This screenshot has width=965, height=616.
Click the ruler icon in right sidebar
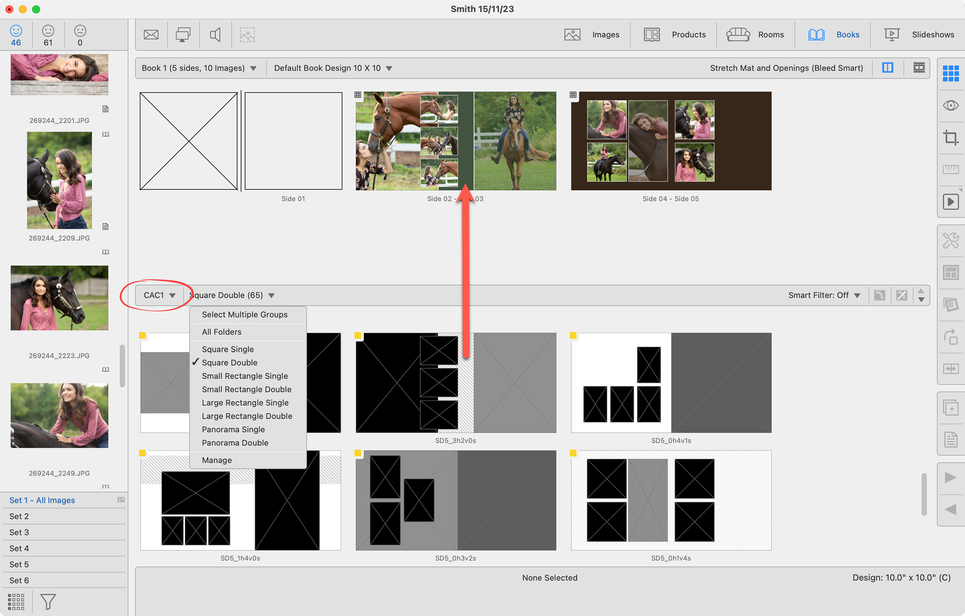click(950, 169)
